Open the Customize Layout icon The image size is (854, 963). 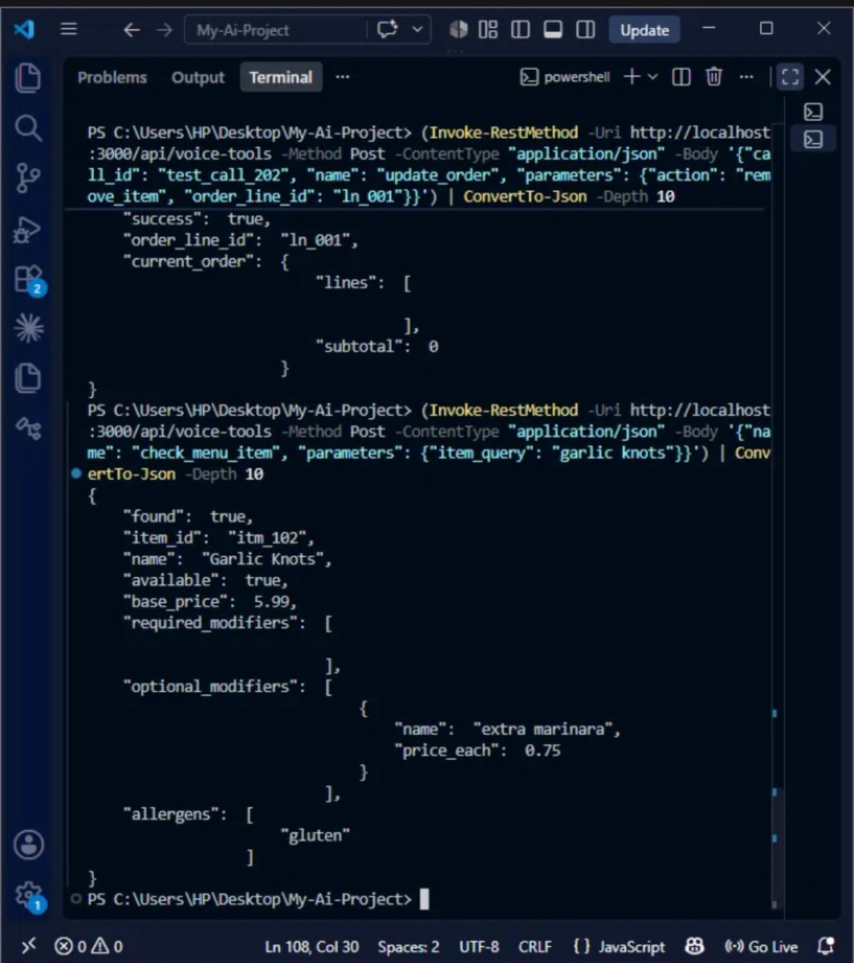(x=488, y=30)
